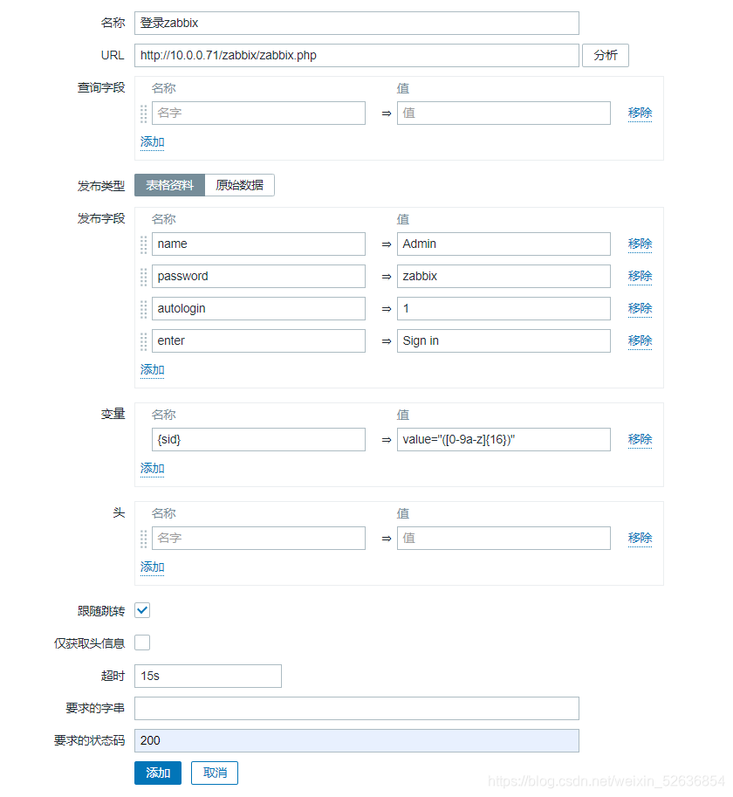Focus the 要求的字串 required string field
The height and width of the screenshot is (797, 733).
357,709
